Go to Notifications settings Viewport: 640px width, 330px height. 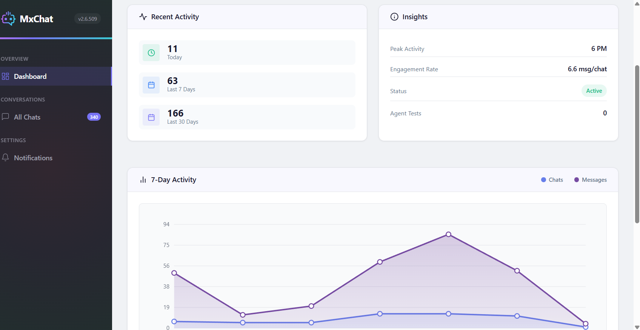coord(33,158)
